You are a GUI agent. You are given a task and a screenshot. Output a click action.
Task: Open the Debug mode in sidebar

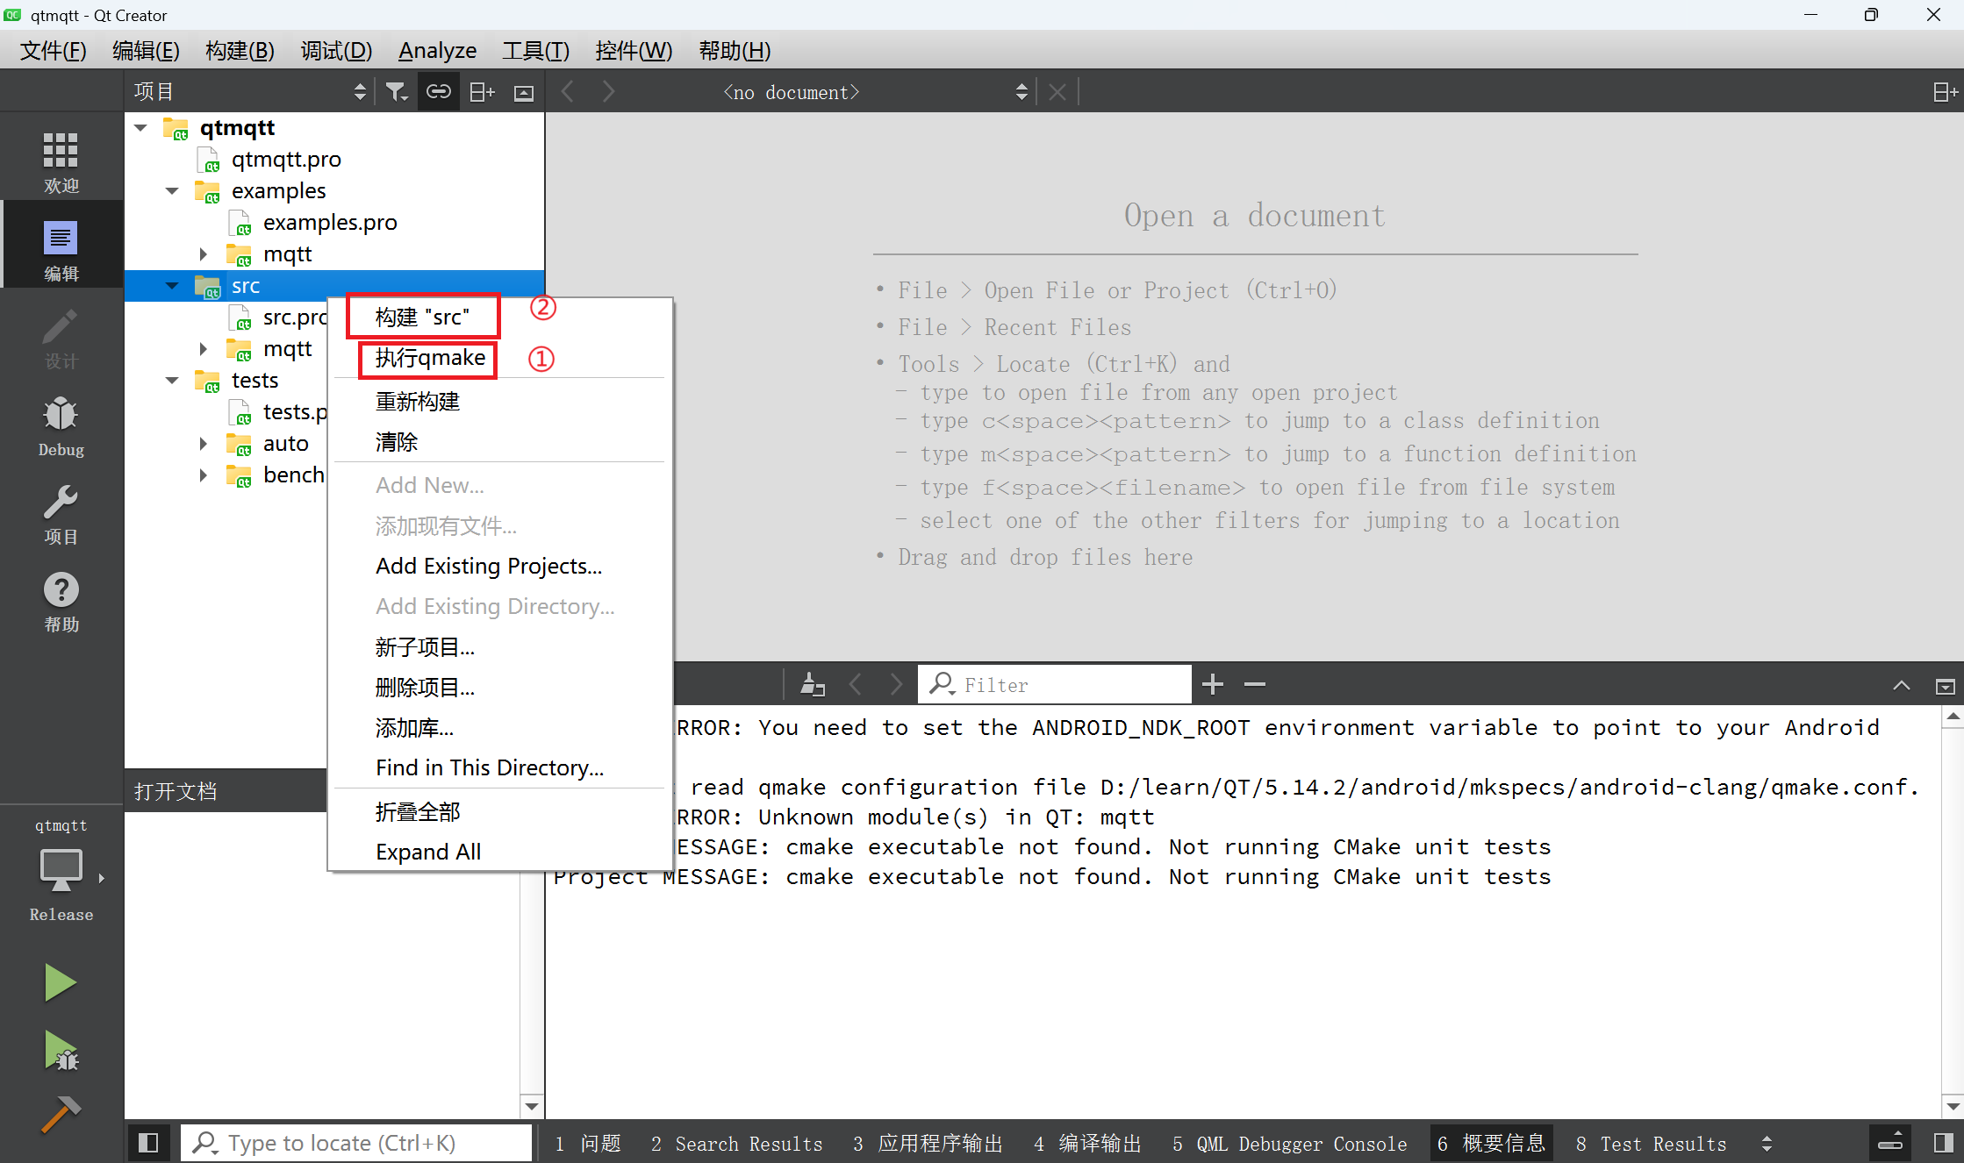click(61, 425)
